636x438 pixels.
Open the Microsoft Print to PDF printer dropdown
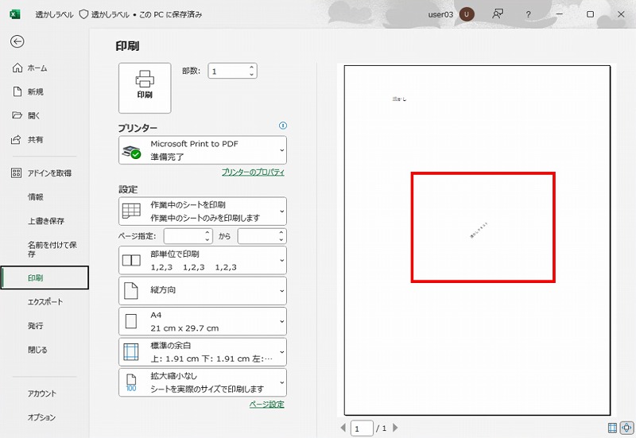click(x=203, y=150)
